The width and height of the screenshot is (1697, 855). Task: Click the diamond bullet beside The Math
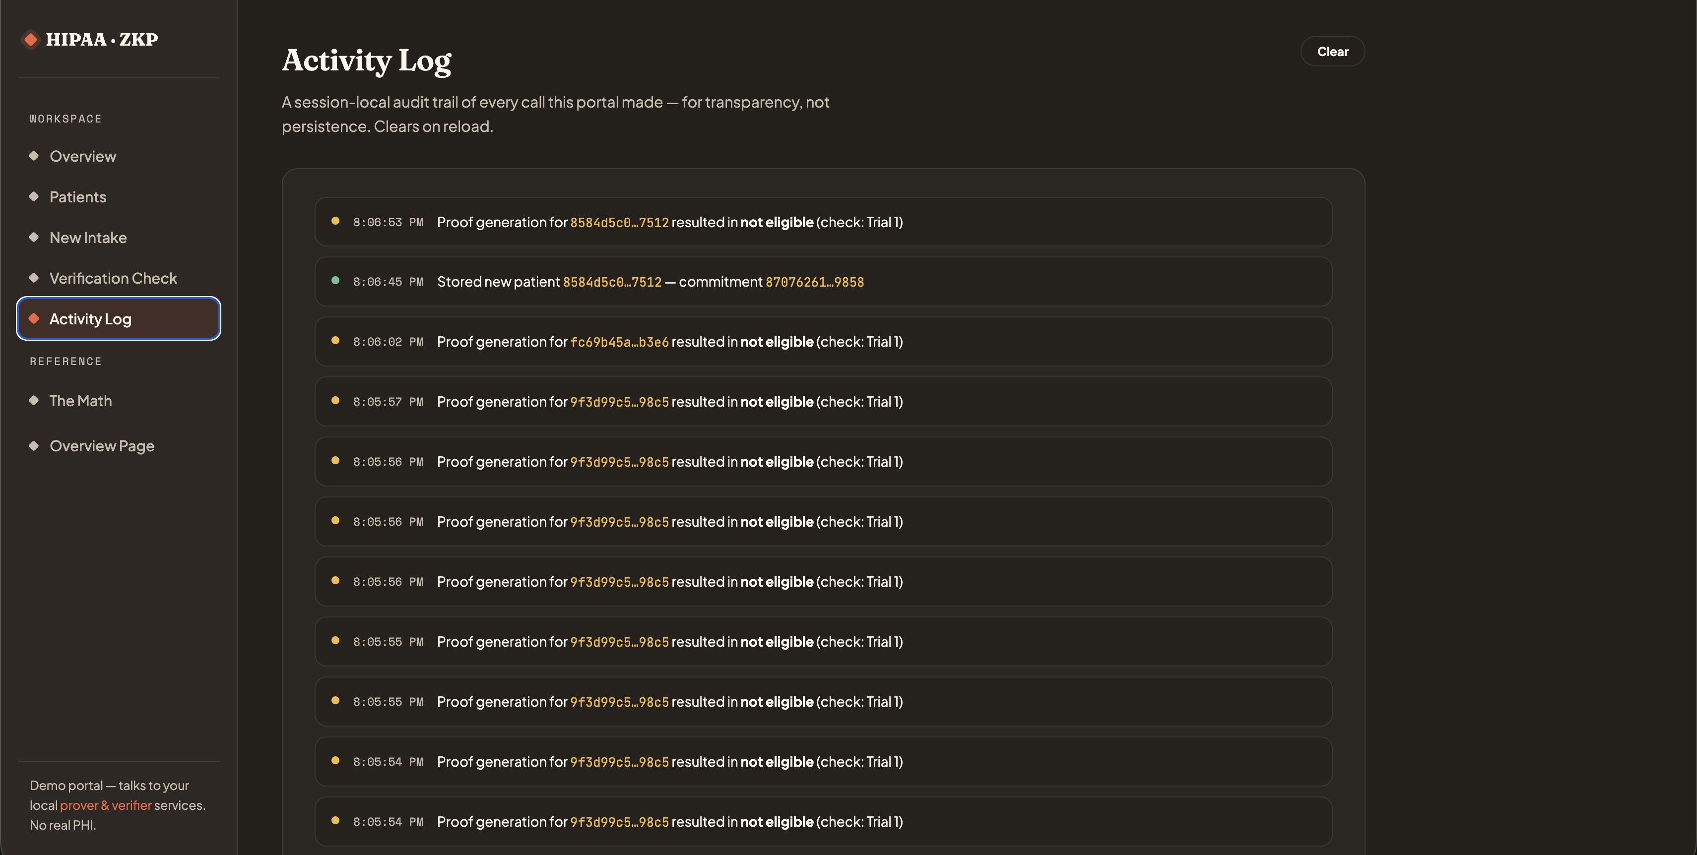point(34,400)
